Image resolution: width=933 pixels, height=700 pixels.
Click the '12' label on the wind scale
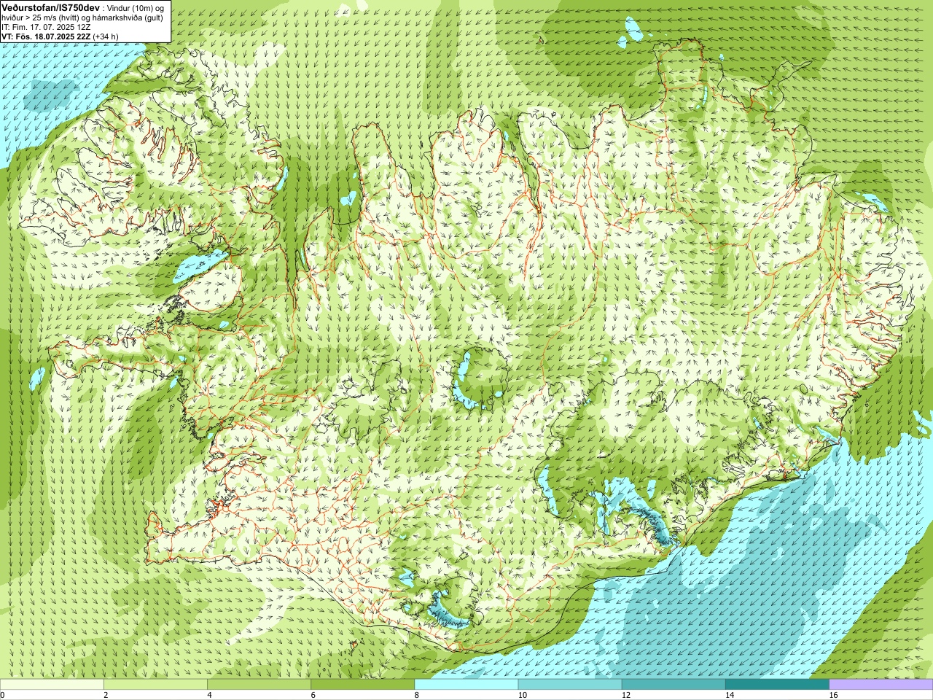coord(626,695)
